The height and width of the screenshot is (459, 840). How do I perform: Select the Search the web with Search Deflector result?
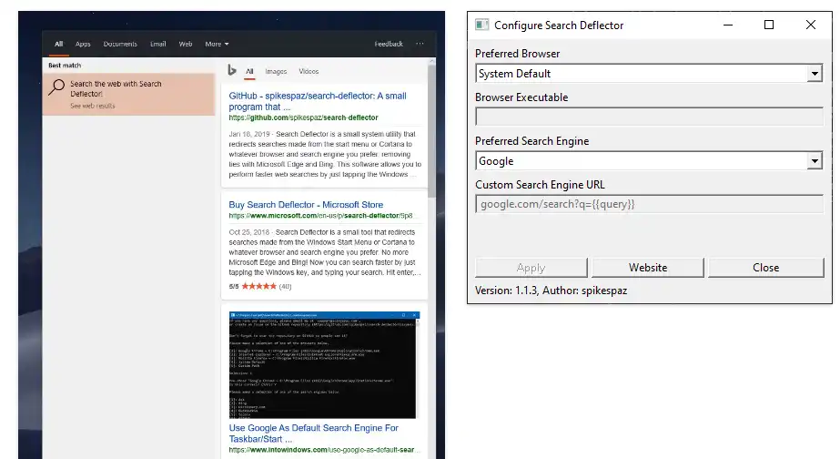tap(128, 95)
